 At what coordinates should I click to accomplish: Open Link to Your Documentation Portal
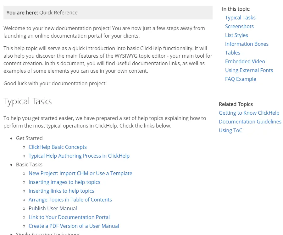[69, 217]
